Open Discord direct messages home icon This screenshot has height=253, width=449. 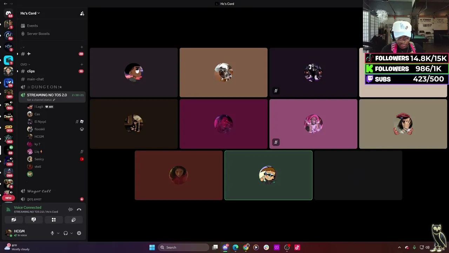coord(8,13)
